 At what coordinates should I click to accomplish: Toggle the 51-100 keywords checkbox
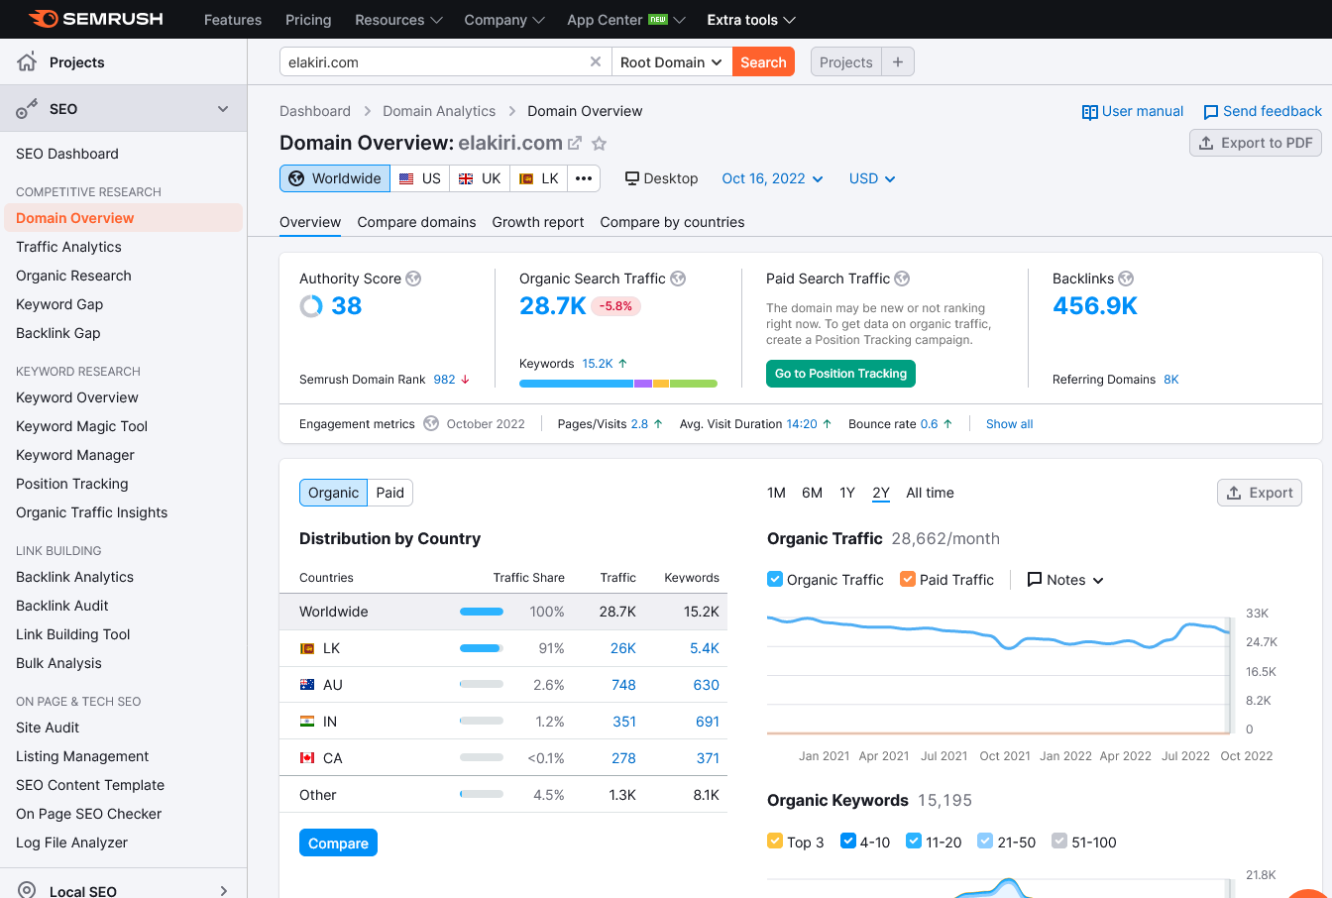tap(1059, 841)
